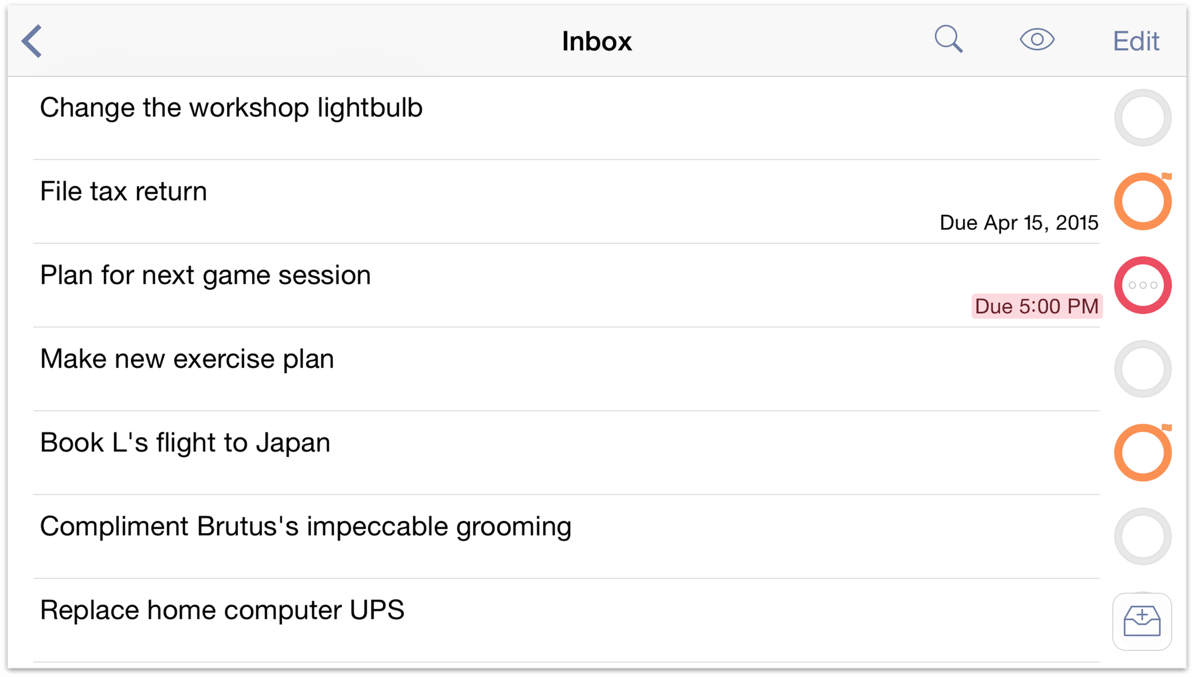The height and width of the screenshot is (677, 1194).
Task: Mark "Make new exercise plan" as done
Action: pos(1142,369)
